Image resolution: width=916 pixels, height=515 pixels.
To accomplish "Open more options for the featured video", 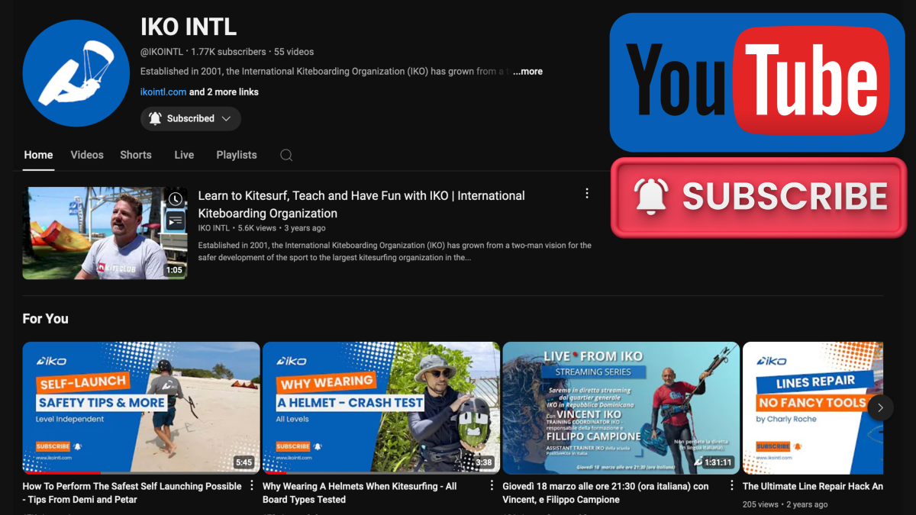I will point(587,194).
